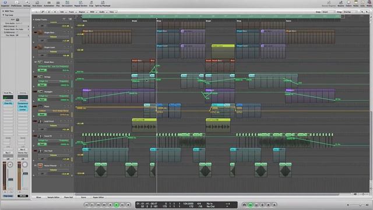The width and height of the screenshot is (373, 210).
Task: Click Compressor insert on right channel strip
Action: coord(23,104)
